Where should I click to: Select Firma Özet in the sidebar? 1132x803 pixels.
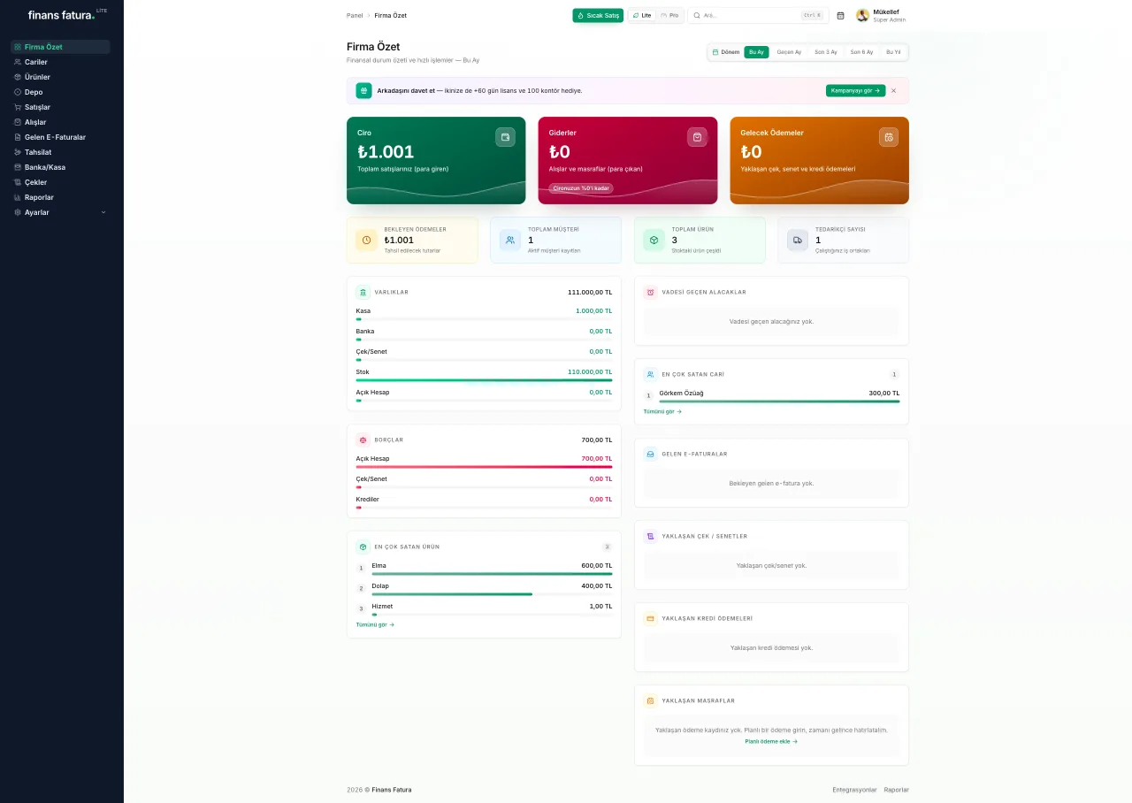click(x=60, y=47)
